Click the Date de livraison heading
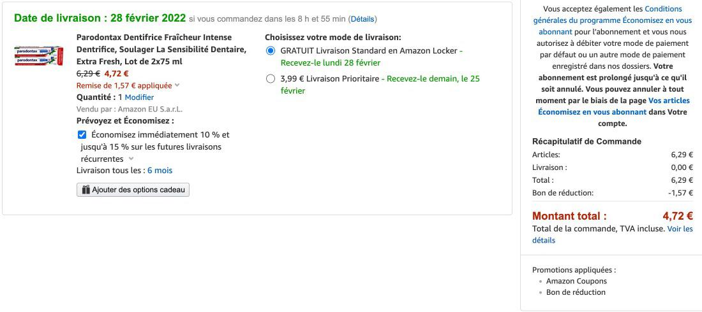702x312 pixels. coord(100,18)
